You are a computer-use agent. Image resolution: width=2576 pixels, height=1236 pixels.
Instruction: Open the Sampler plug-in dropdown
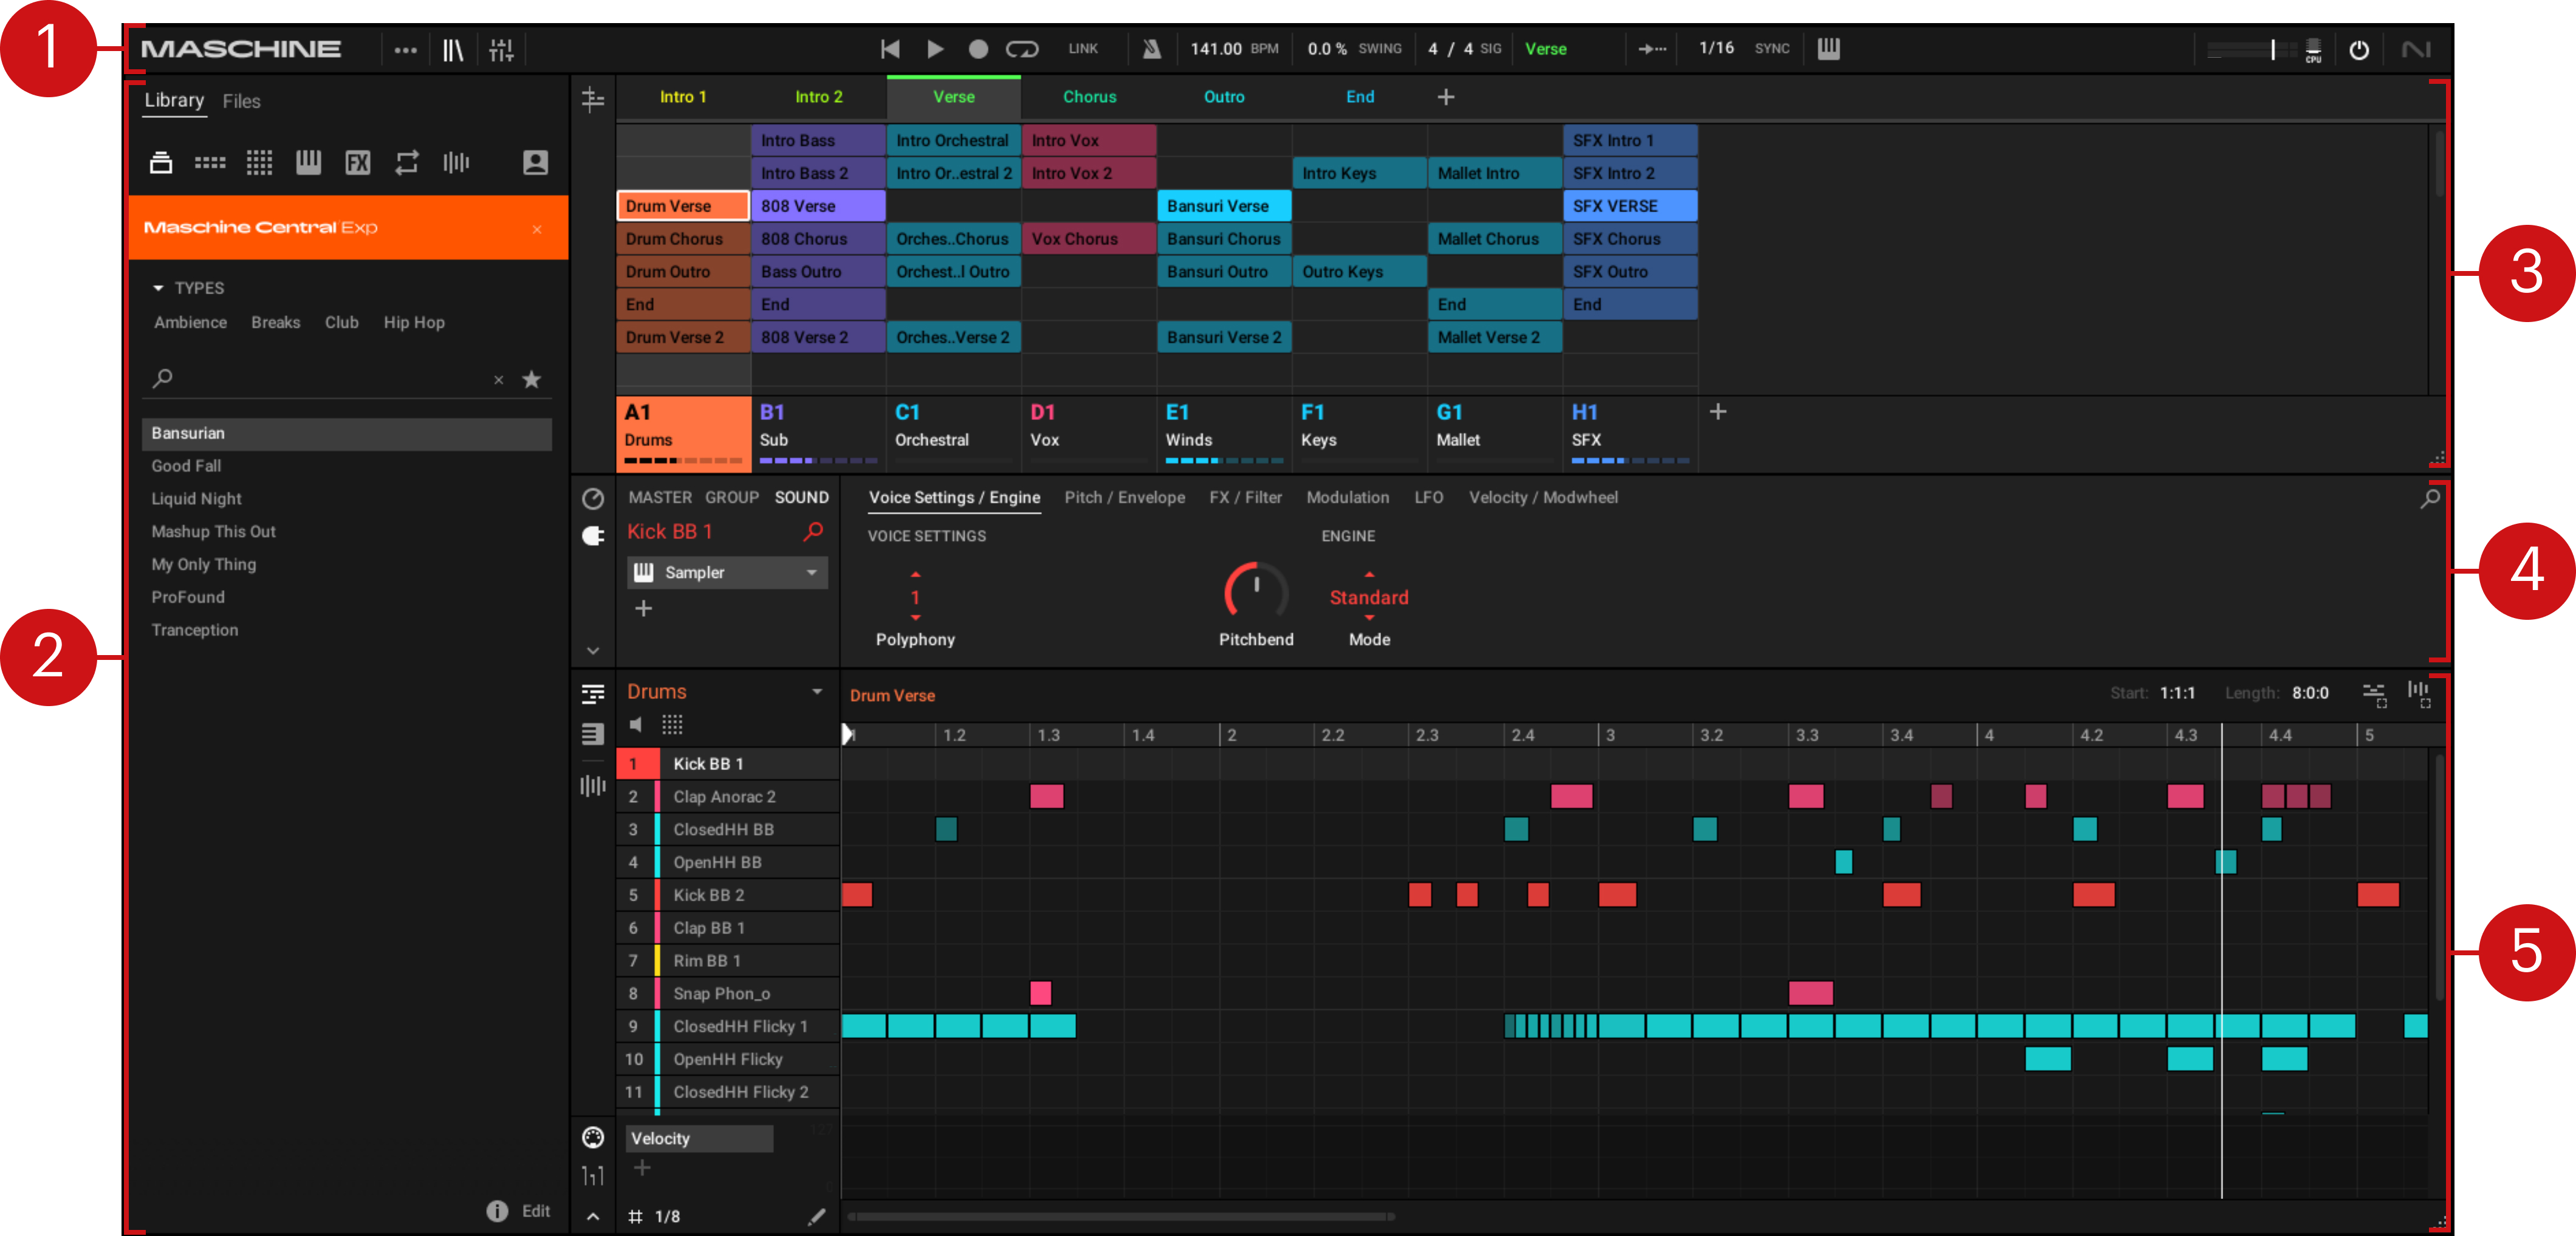(811, 572)
